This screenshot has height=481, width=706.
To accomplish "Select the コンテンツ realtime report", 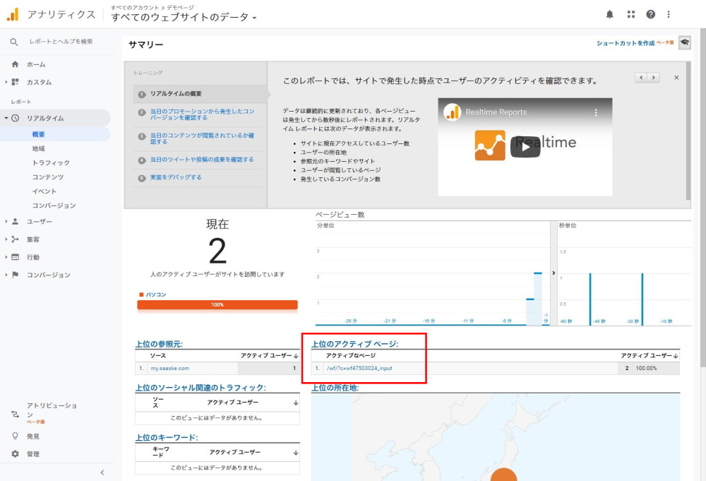I will pos(47,177).
